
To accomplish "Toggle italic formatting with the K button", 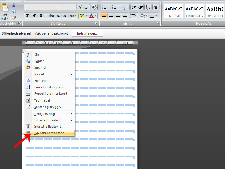I will point(34,16).
